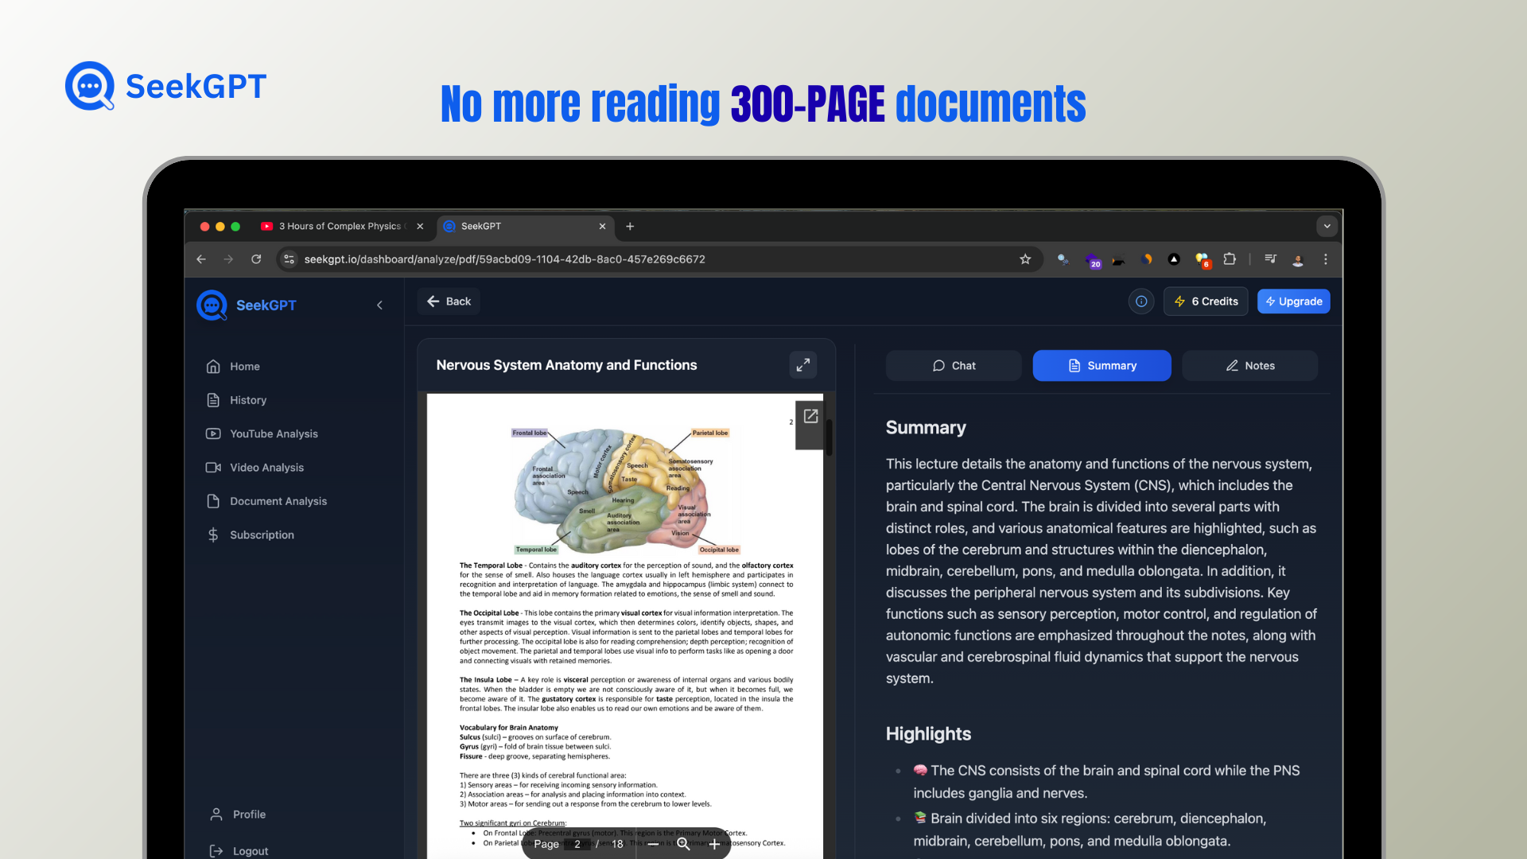Screen dimensions: 1527x859
Task: Open the browser profile avatar
Action: (1298, 259)
